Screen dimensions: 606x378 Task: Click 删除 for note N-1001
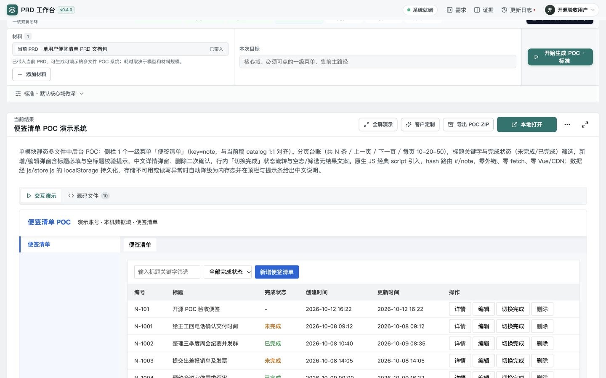[x=542, y=326]
